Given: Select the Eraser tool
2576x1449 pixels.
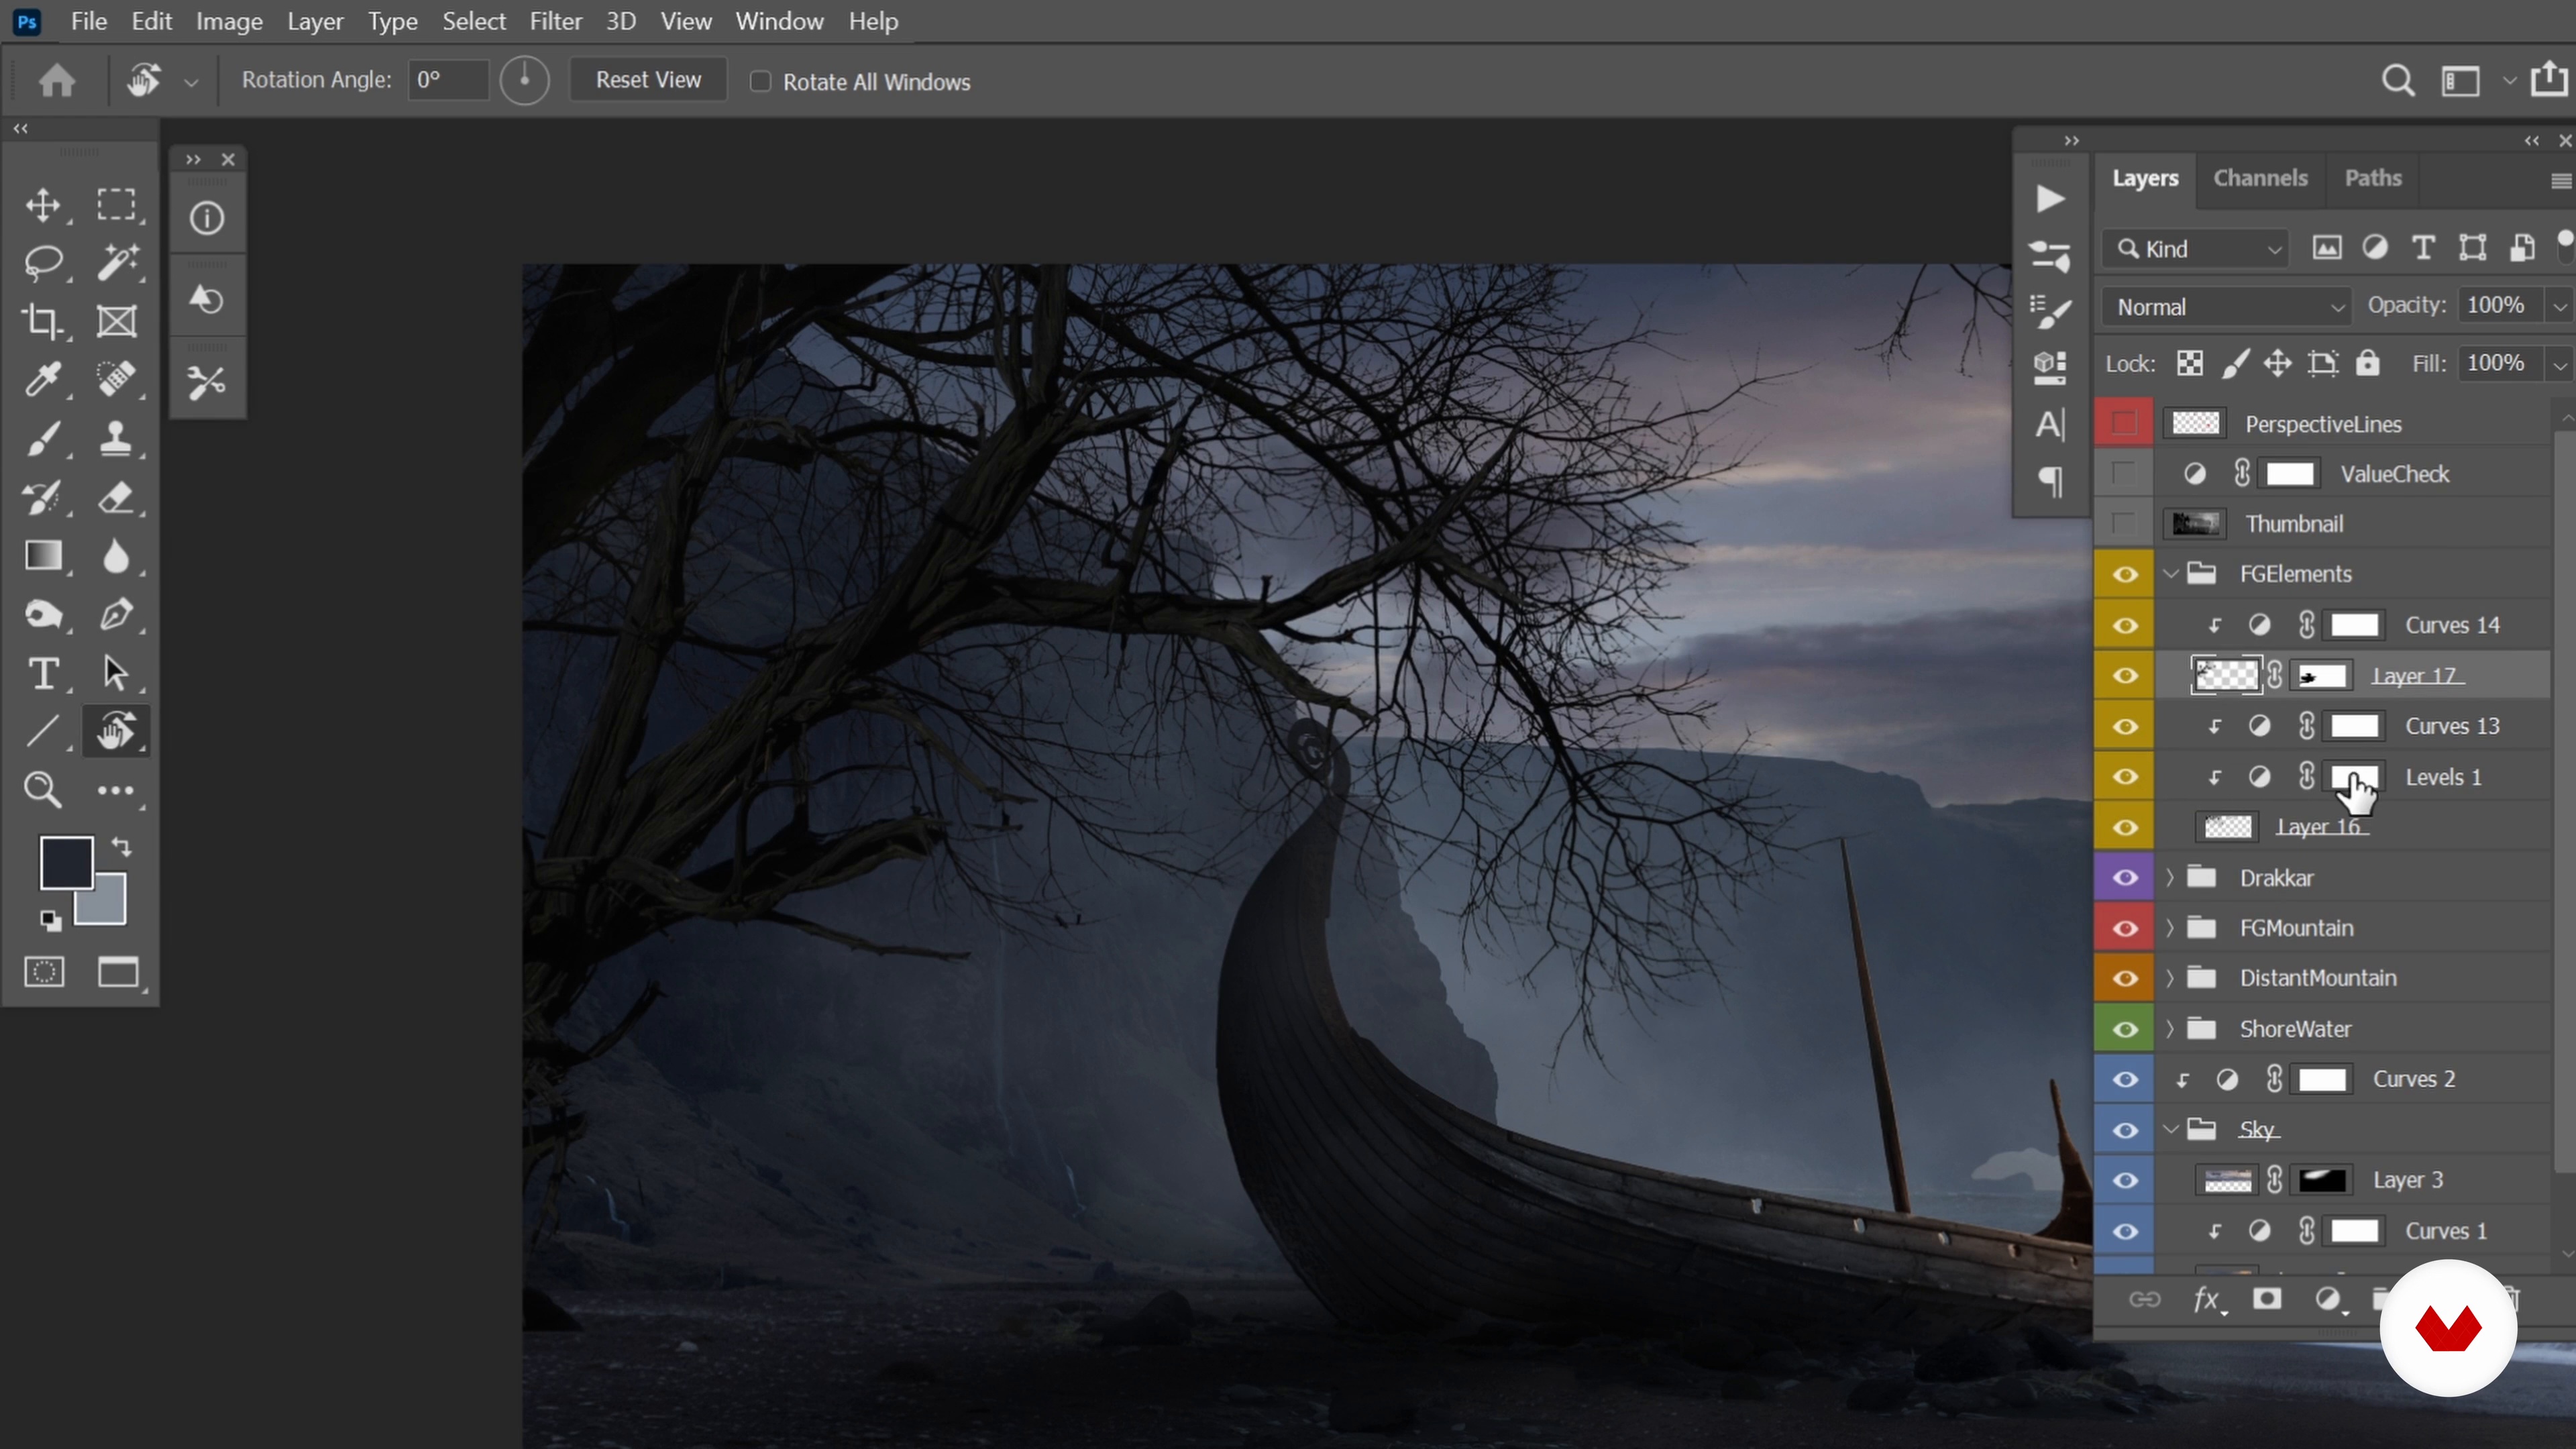Looking at the screenshot, I should pyautogui.click(x=116, y=497).
